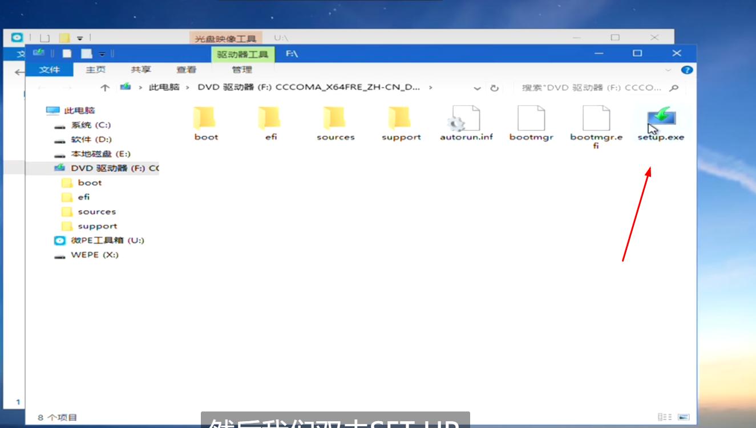
Task: Select 微PE工具箱 (U:) in navigation tree
Action: pos(107,241)
